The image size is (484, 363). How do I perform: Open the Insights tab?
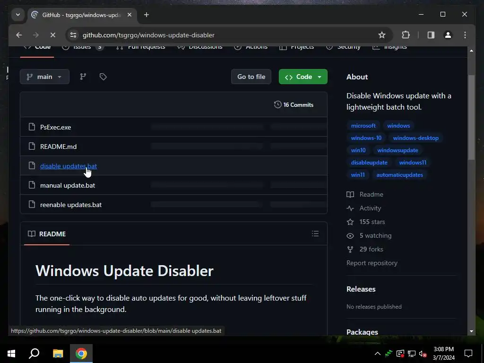pyautogui.click(x=389, y=47)
